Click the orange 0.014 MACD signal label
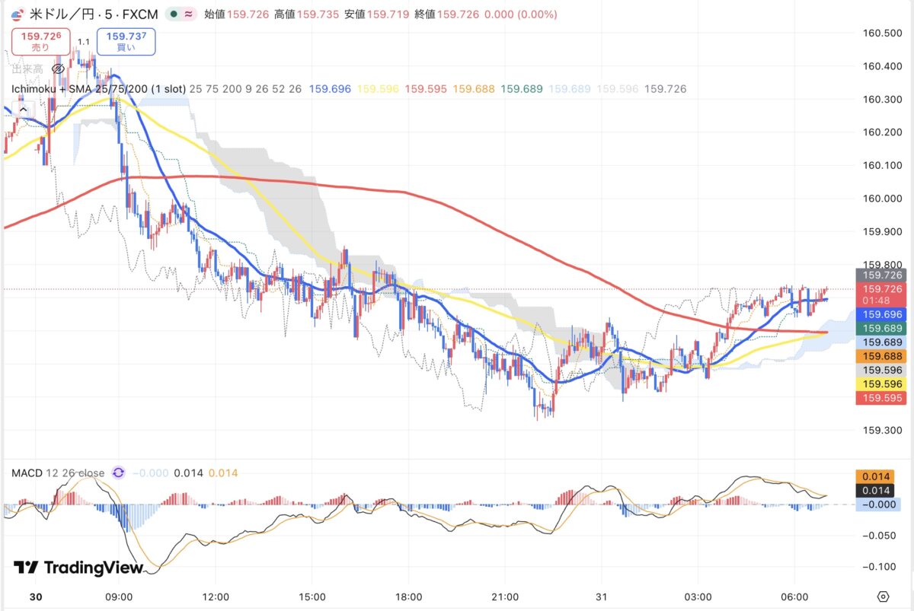 [x=882, y=476]
